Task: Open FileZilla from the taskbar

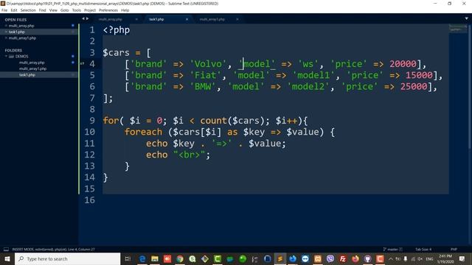Action: 342,258
